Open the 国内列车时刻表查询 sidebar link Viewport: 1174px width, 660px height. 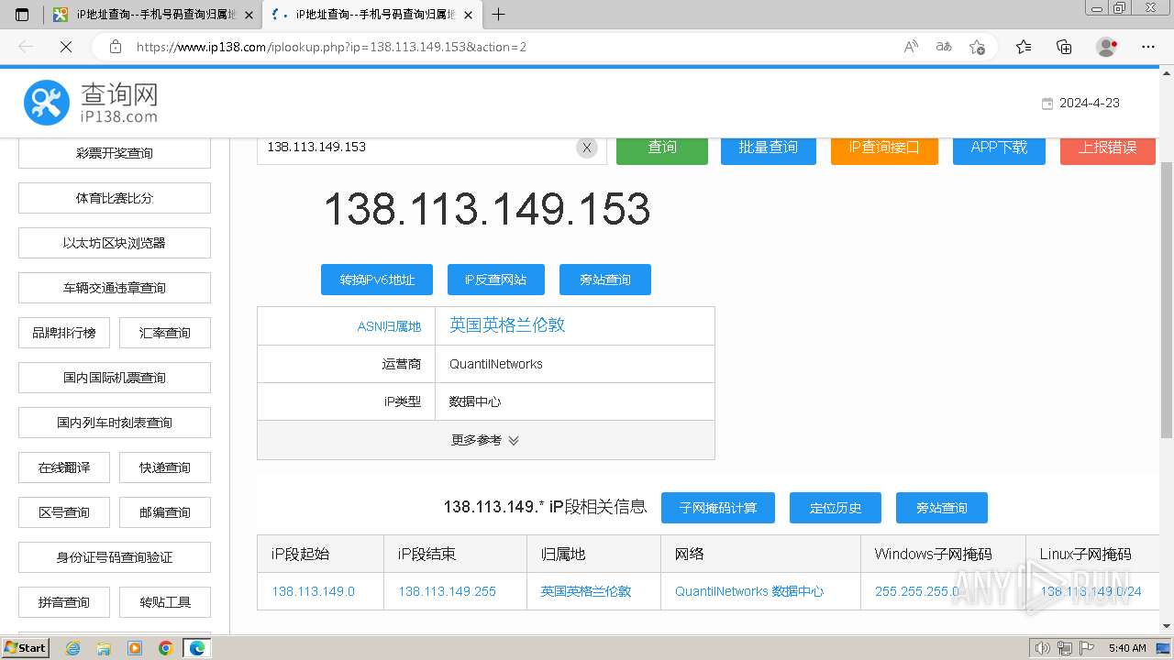115,423
